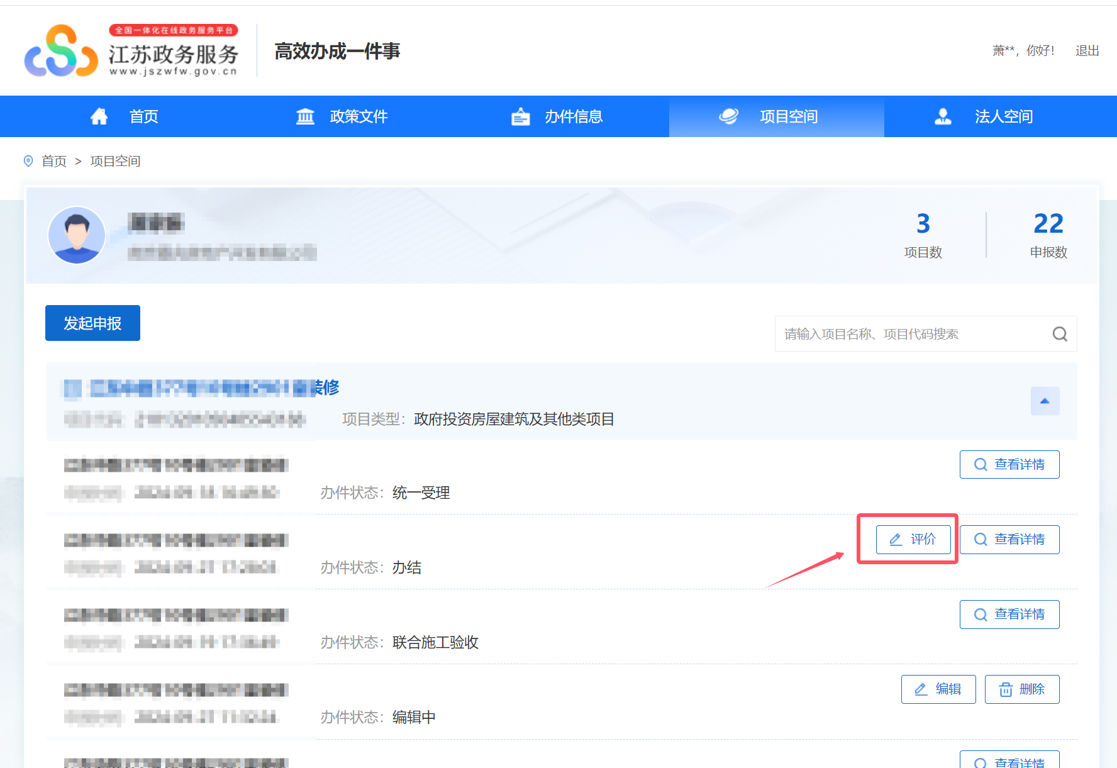Click the person icon for 法人空间
The image size is (1117, 768).
pyautogui.click(x=943, y=116)
